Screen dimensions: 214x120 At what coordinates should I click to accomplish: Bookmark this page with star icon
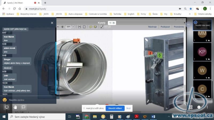[x=191, y=9]
